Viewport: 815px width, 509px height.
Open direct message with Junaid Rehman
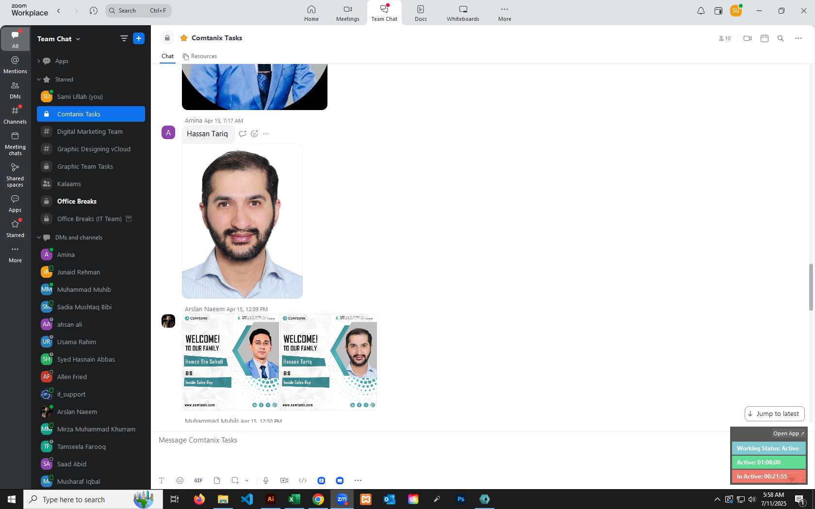91,272
